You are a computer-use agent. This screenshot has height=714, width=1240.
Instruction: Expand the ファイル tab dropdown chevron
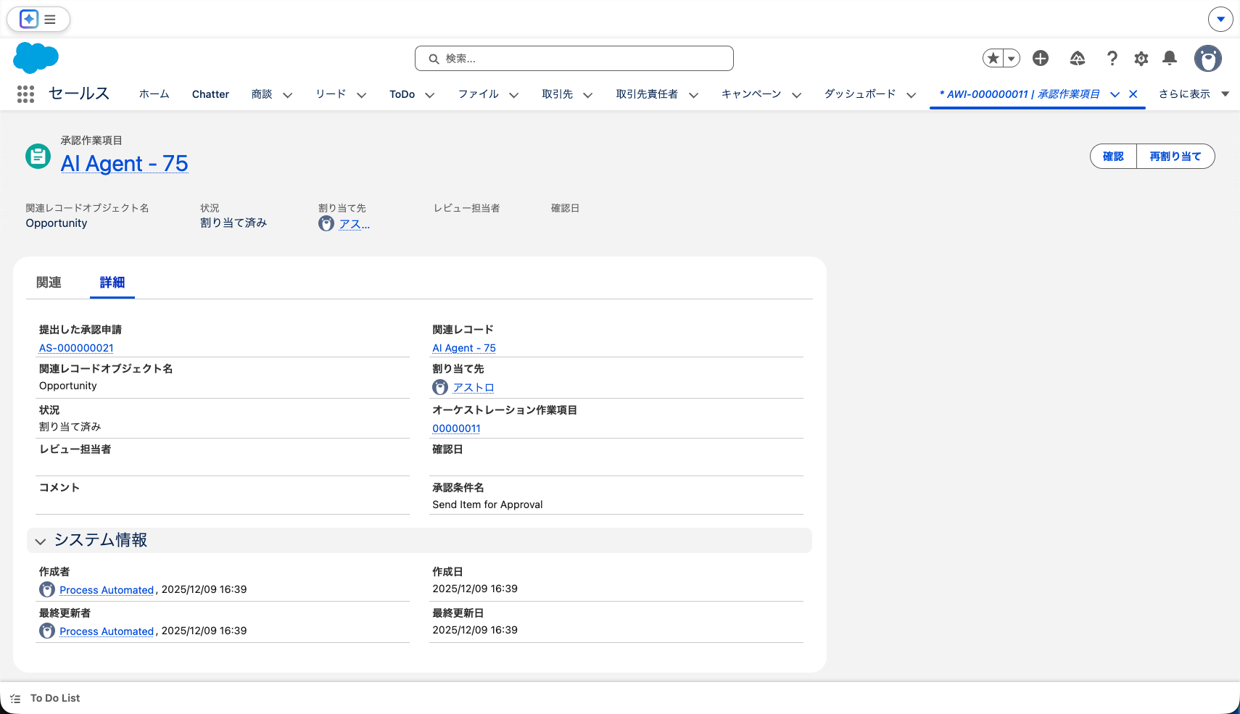pos(514,95)
